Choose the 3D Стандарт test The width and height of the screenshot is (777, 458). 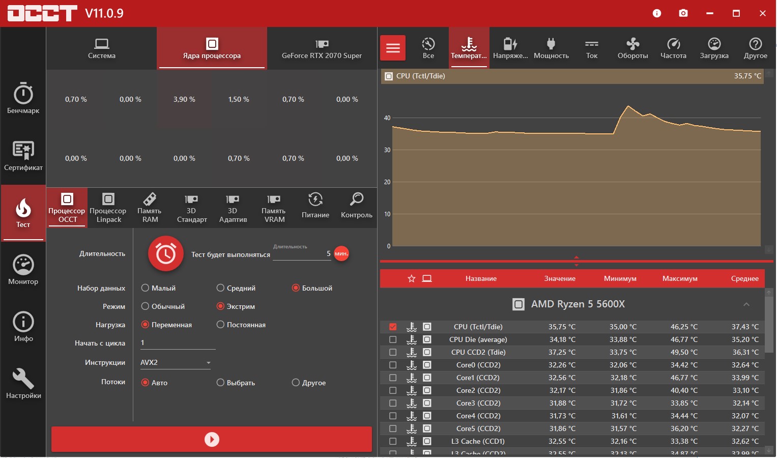tap(192, 208)
